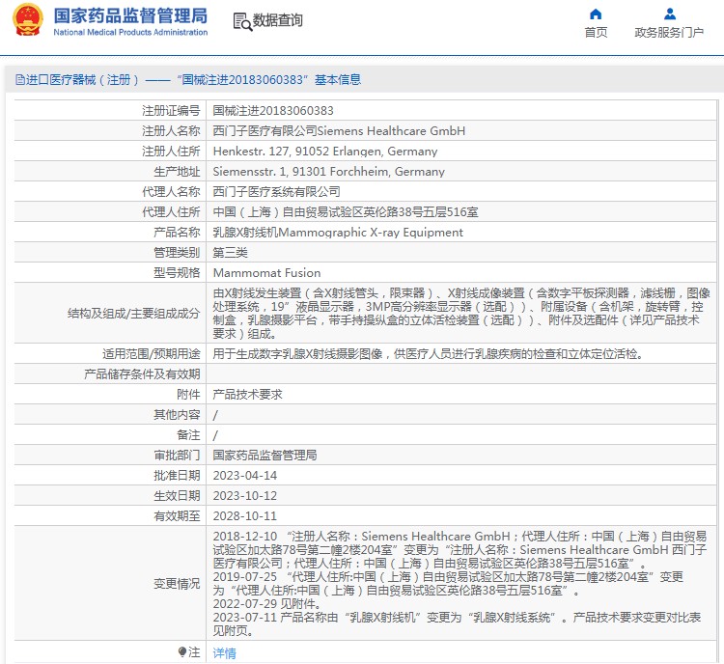Select 产品技术要求 attachment value
This screenshot has width=724, height=664.
click(x=247, y=395)
